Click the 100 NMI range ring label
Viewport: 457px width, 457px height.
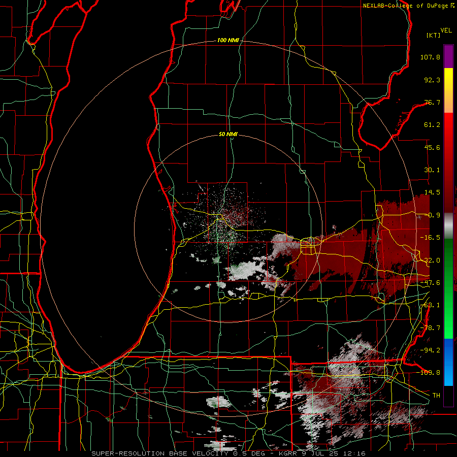[228, 40]
